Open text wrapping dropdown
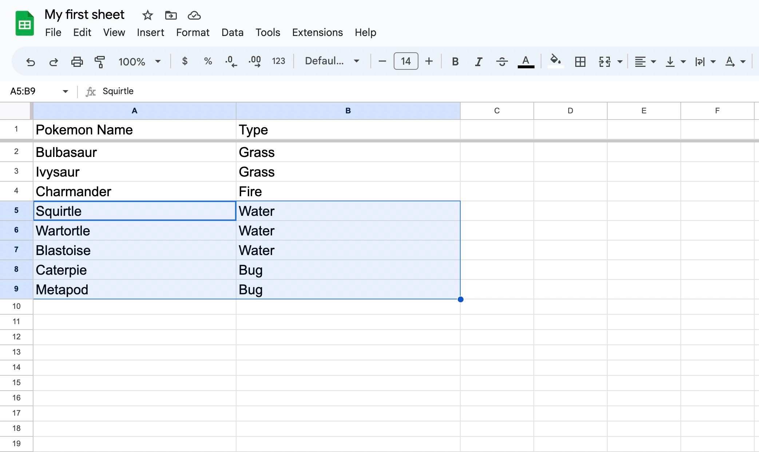This screenshot has width=759, height=452. 705,62
